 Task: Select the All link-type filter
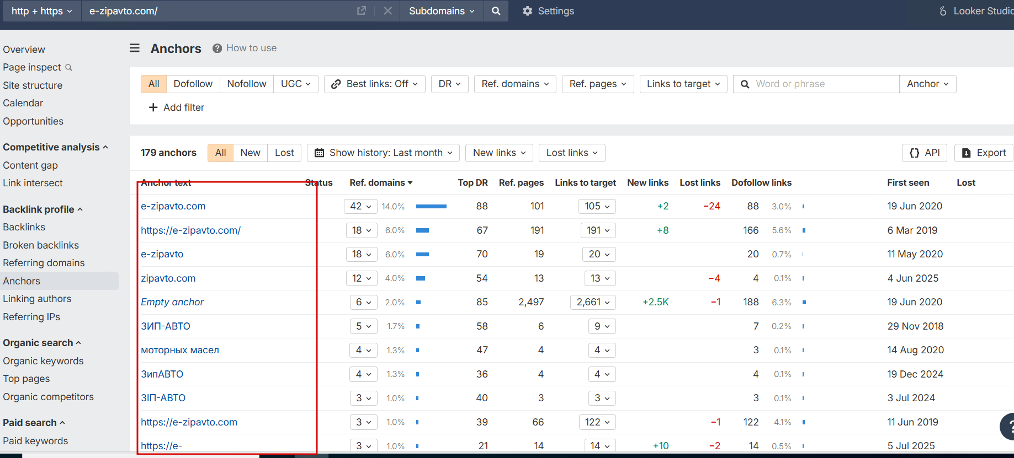tap(153, 84)
